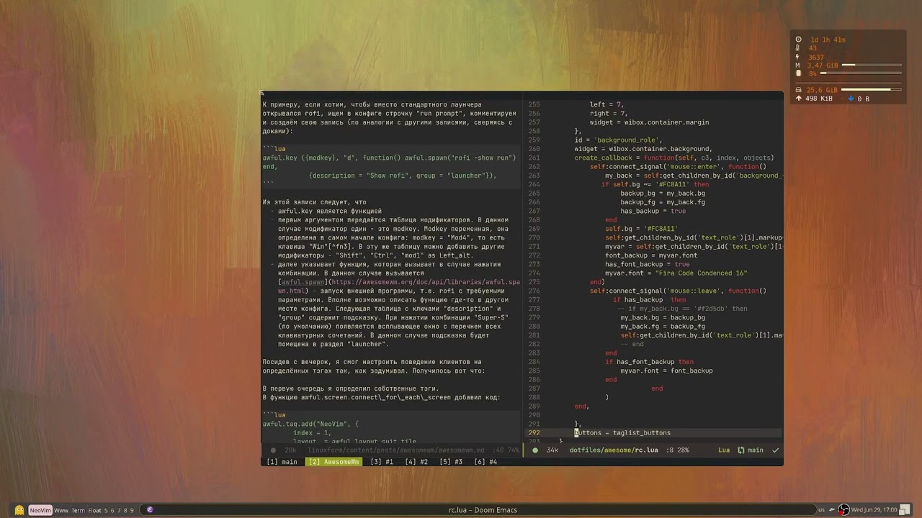The width and height of the screenshot is (922, 518).
Task: Click the blue download arrow icon
Action: pos(851,99)
